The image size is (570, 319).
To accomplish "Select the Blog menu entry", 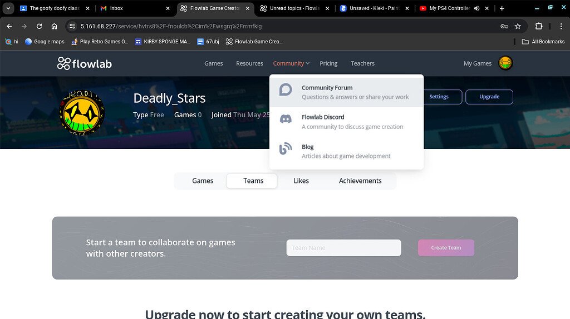I will 346,151.
